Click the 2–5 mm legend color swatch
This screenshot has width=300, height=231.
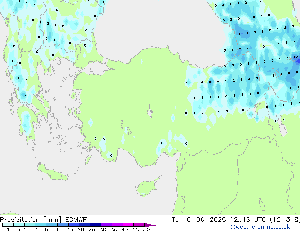41,225
